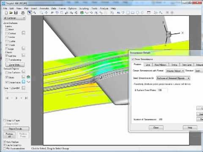The width and height of the screenshot is (203, 152).
Task: Toggle the Contour layer checkbox
Action: 6,33
